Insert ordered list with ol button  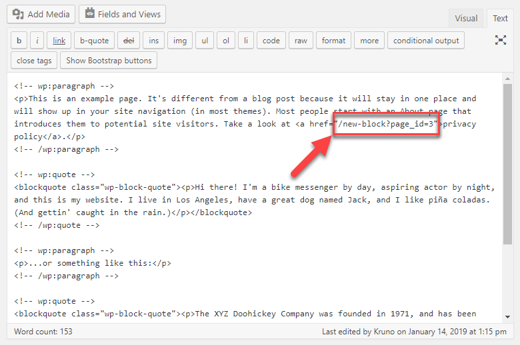226,41
